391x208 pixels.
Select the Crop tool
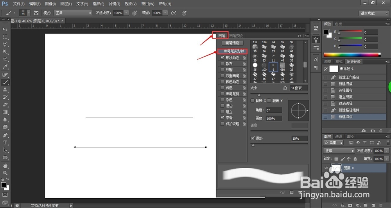click(5, 59)
